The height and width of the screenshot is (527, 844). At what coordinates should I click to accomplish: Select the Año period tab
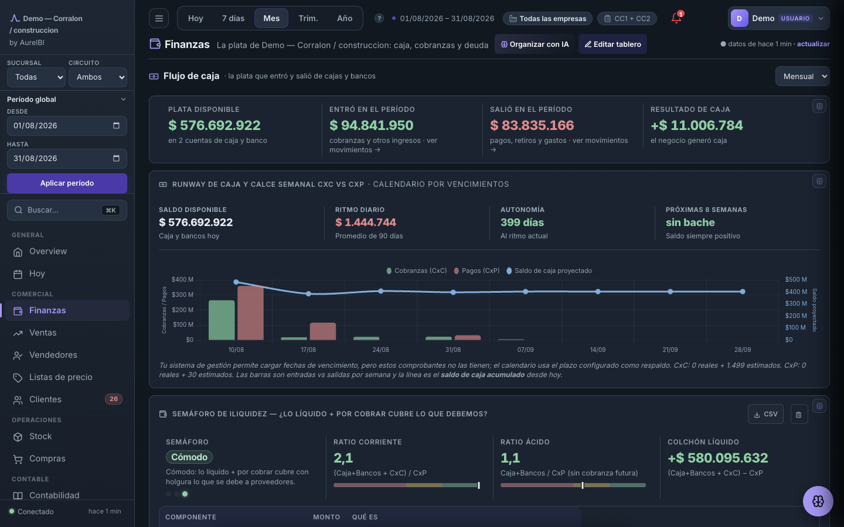pyautogui.click(x=345, y=18)
